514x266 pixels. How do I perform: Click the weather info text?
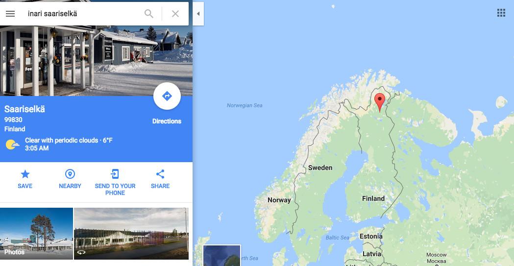tap(69, 144)
